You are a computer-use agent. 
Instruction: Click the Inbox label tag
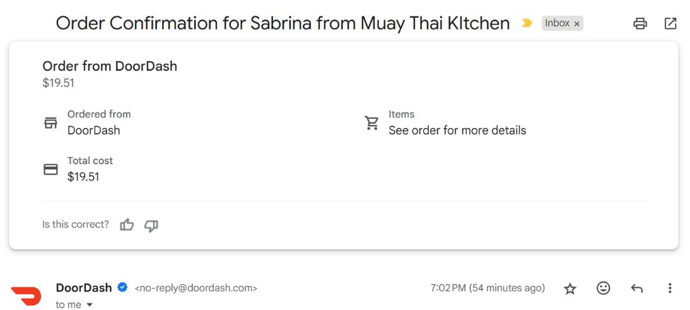coord(557,23)
